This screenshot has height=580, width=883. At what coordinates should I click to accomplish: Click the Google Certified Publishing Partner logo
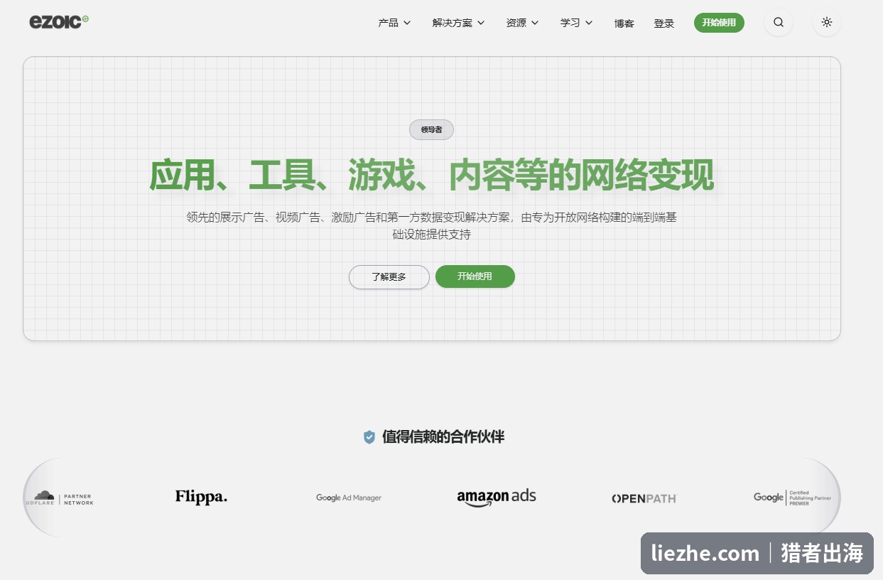click(792, 498)
